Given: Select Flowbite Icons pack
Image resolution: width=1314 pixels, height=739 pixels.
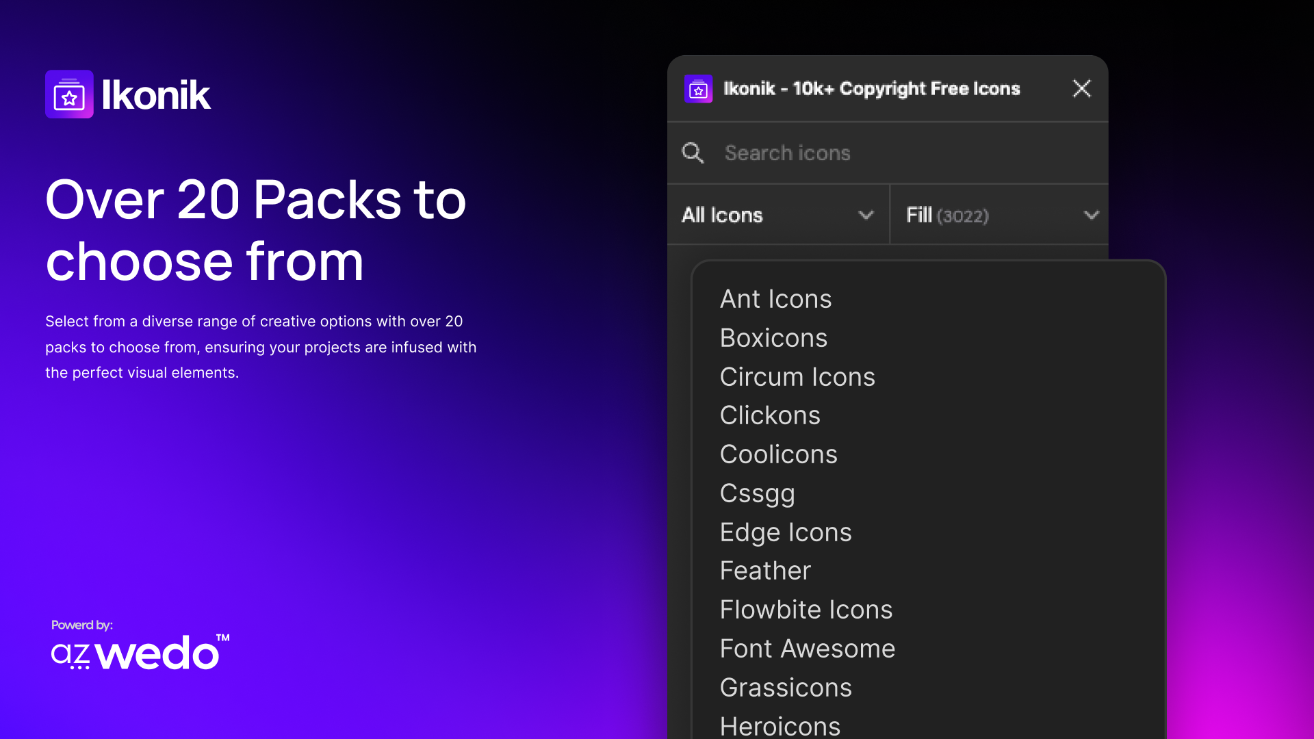Looking at the screenshot, I should [x=806, y=610].
